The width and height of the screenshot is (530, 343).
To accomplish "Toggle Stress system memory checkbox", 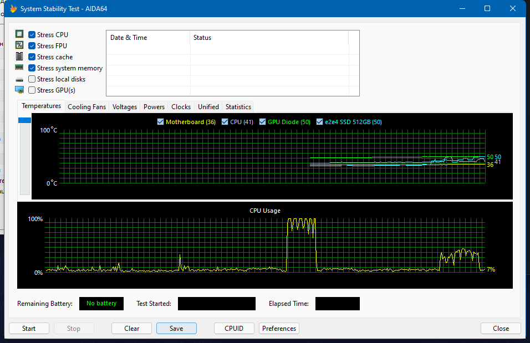I will click(x=32, y=68).
